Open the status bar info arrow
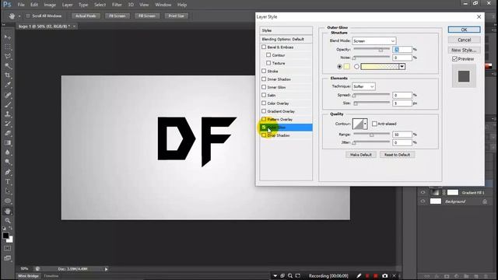The width and height of the screenshot is (498, 280). click(106, 269)
